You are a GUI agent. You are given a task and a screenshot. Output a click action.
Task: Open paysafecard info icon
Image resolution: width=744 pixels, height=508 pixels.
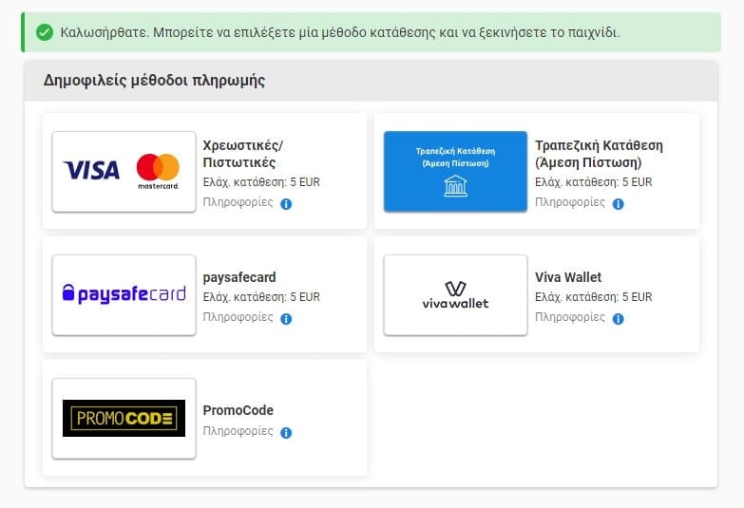click(286, 318)
